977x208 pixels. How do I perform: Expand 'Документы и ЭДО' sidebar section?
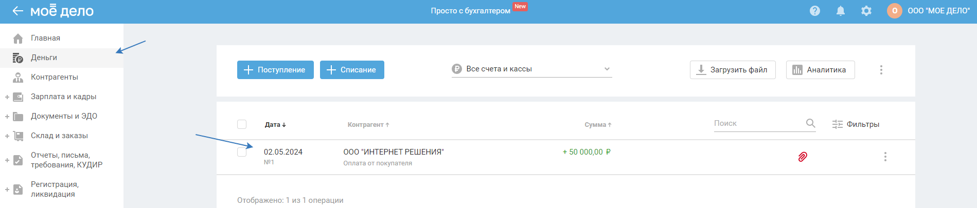(x=7, y=116)
